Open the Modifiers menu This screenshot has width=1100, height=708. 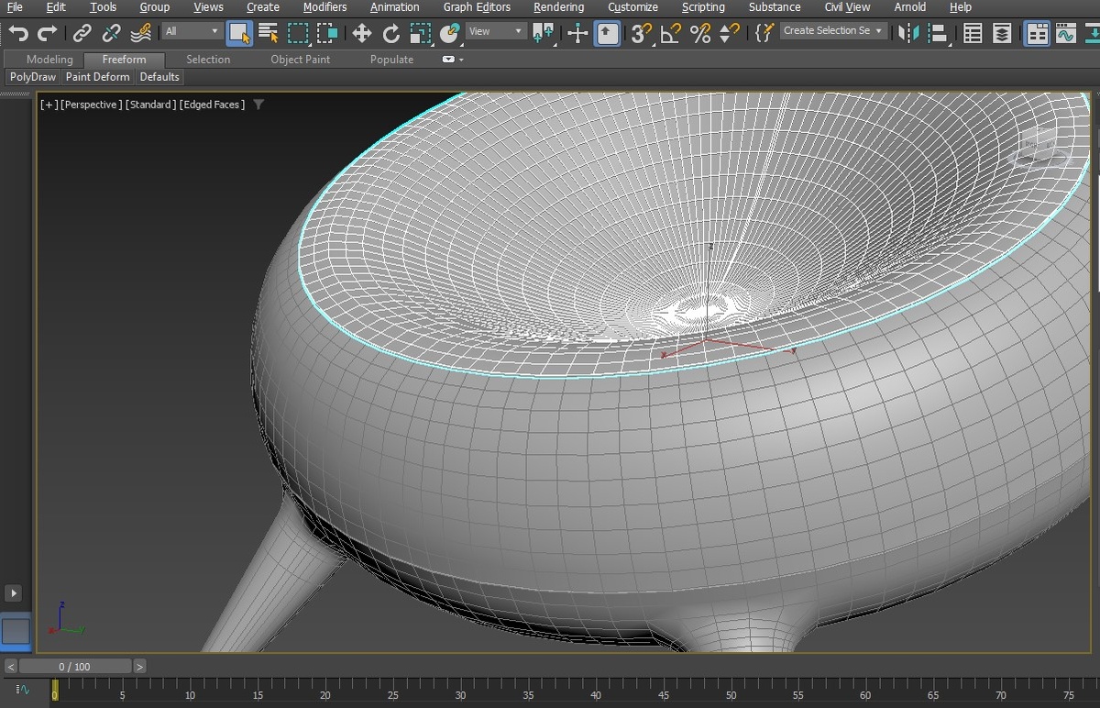324,7
